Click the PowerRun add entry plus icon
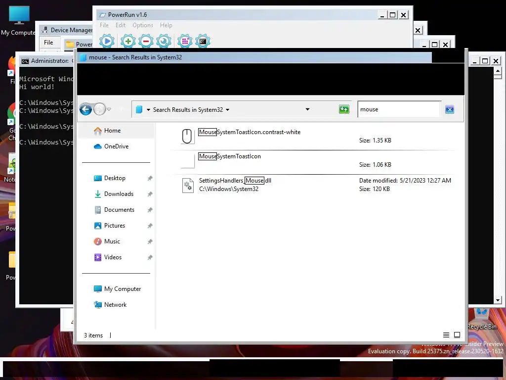Screen dimensions: 506x380 (x=128, y=42)
